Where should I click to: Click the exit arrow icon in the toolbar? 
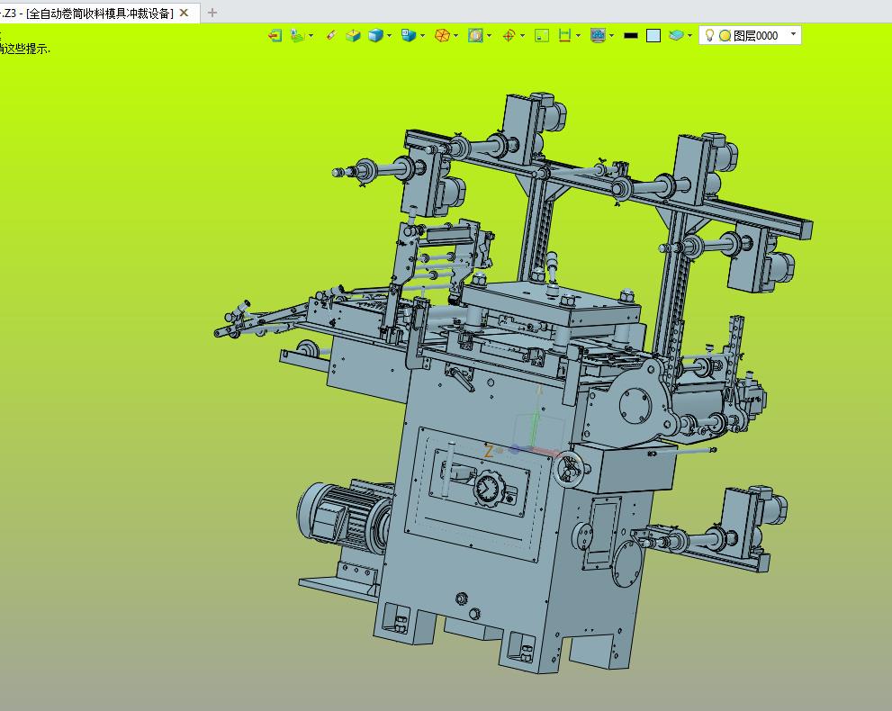[275, 36]
